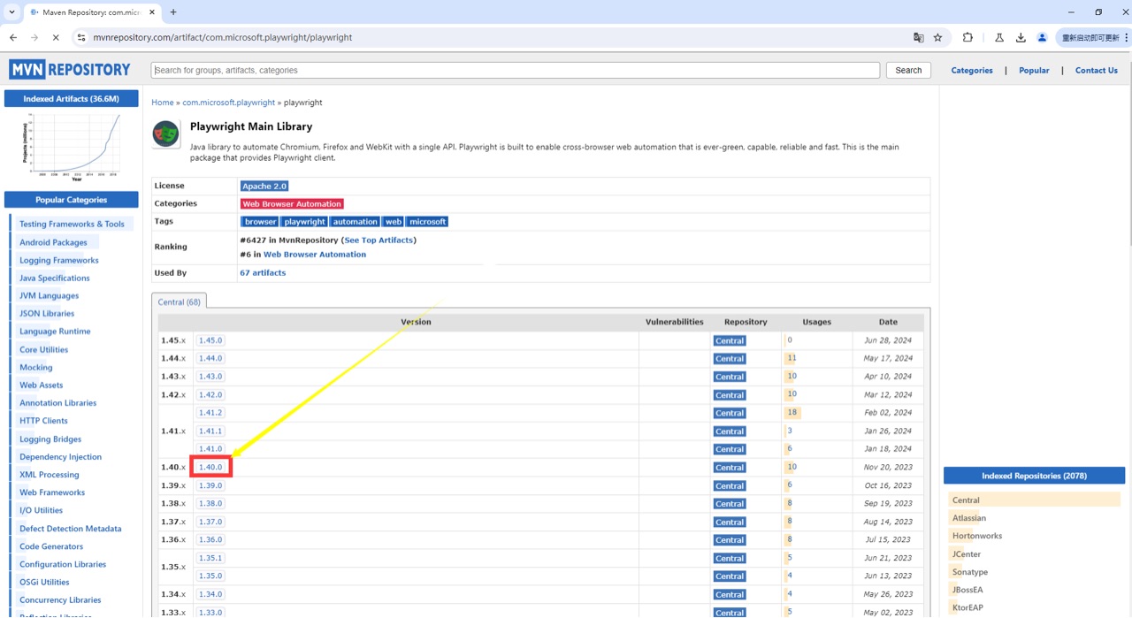The image size is (1132, 618).
Task: Open the Web Browser Automation category badge
Action: point(292,204)
